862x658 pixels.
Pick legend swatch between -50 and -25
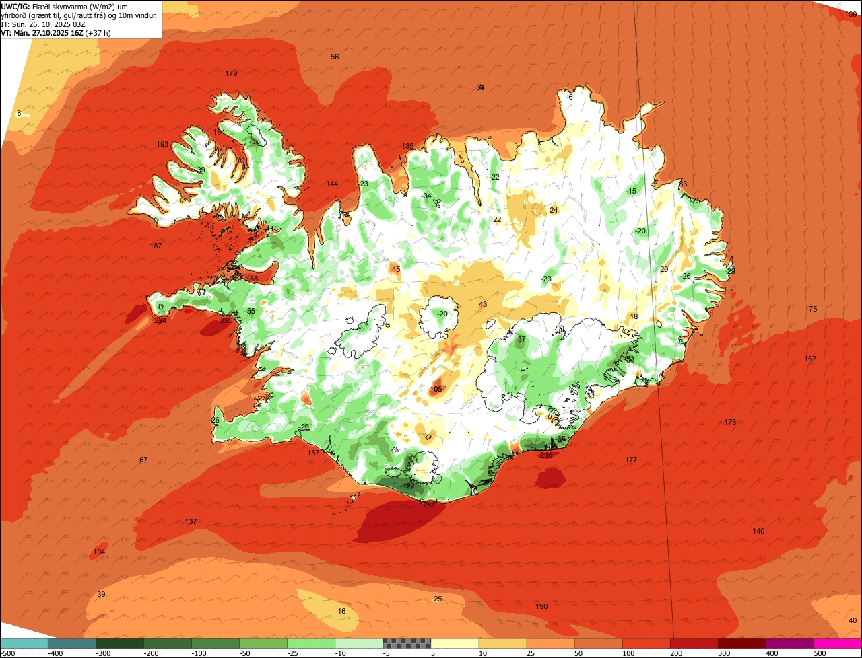(x=263, y=643)
